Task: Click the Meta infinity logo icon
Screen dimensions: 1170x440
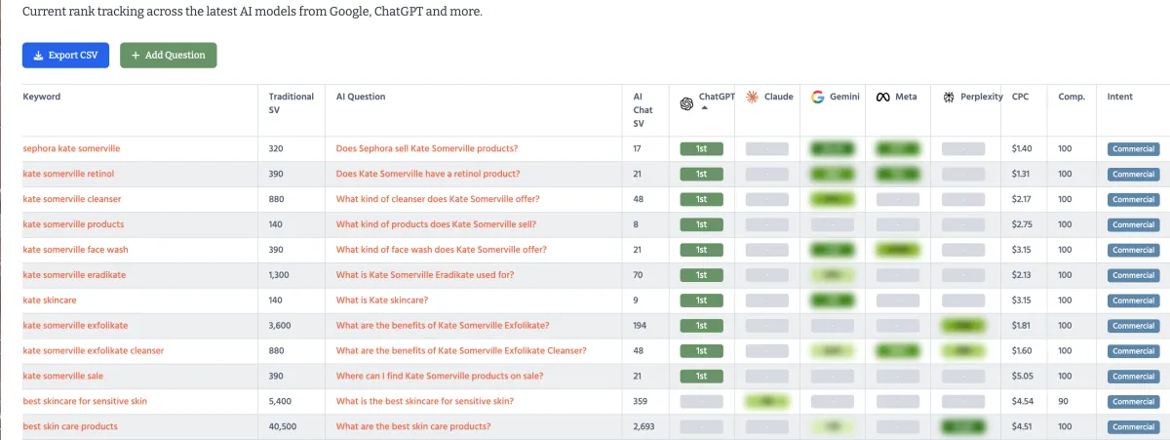Action: tap(882, 97)
